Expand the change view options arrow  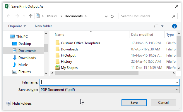click(x=162, y=26)
